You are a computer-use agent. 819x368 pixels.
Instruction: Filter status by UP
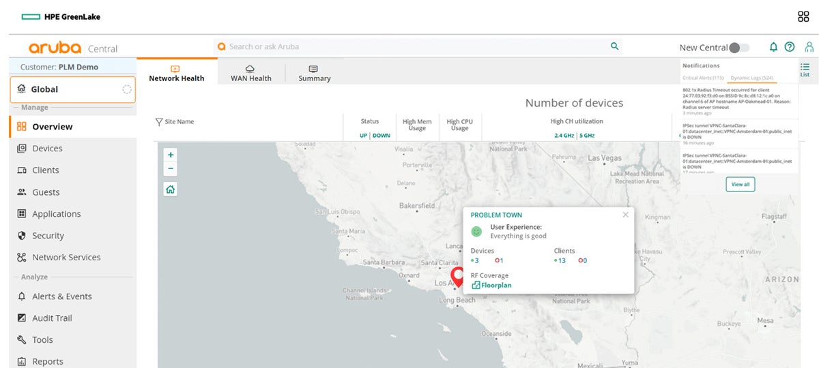[363, 136]
